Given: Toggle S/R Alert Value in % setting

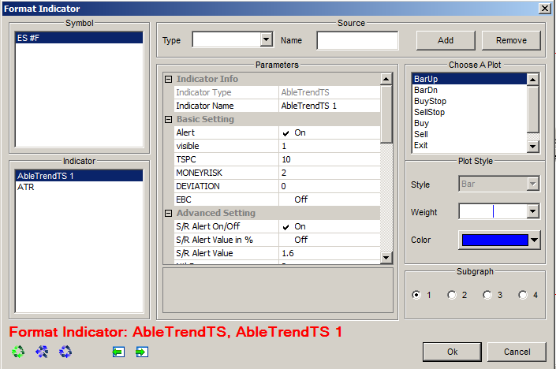Looking at the screenshot, I should pos(300,240).
